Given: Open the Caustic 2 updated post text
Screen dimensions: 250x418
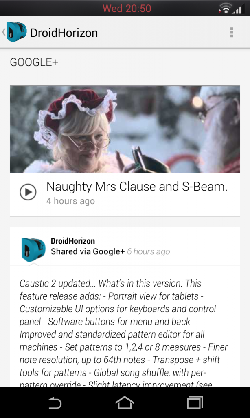Looking at the screenshot, I should (x=124, y=333).
